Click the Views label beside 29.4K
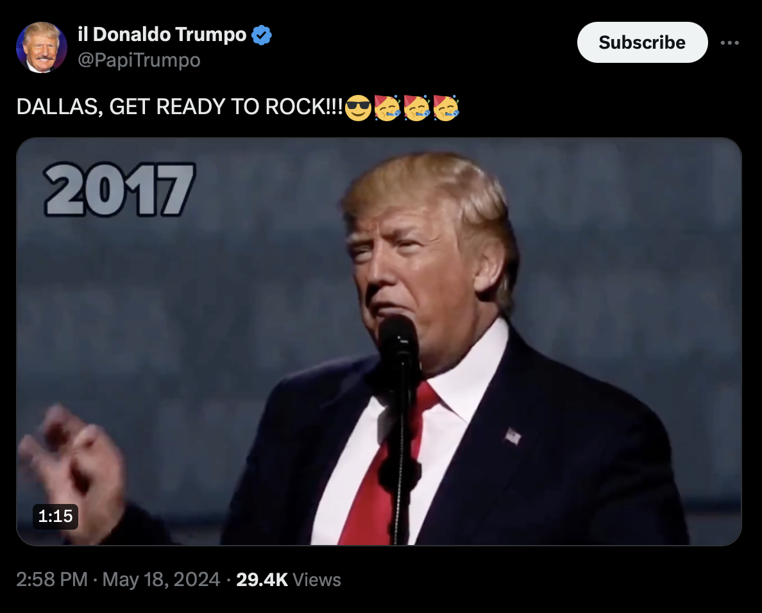The width and height of the screenshot is (762, 613). coord(317,580)
